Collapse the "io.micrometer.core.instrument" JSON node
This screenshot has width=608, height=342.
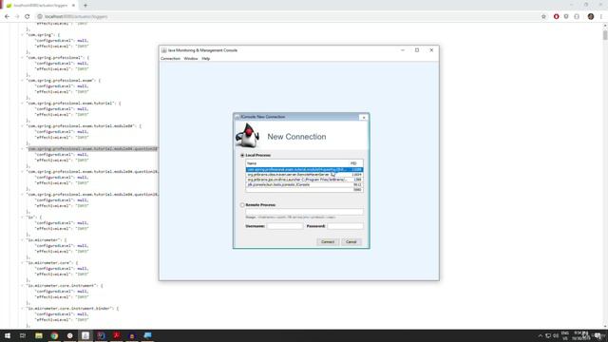point(22,286)
